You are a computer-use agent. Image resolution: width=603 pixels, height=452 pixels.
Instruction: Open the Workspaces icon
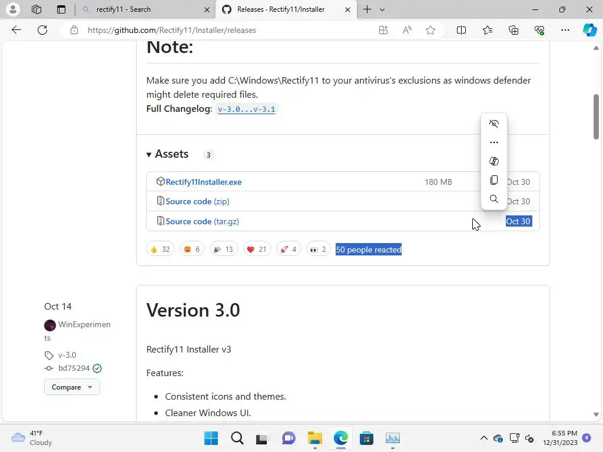[x=37, y=9]
